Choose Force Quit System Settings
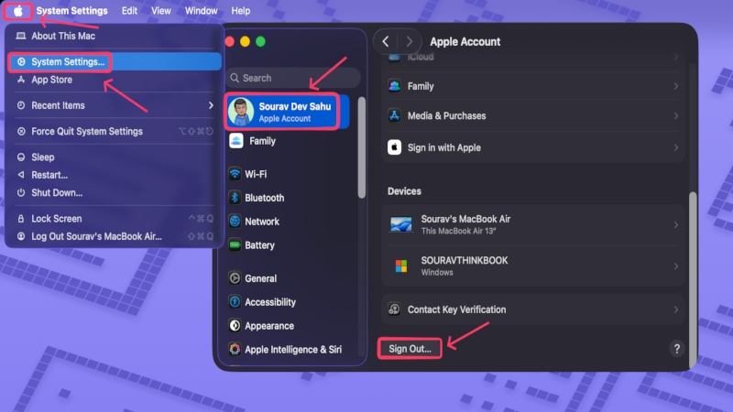 click(115, 131)
